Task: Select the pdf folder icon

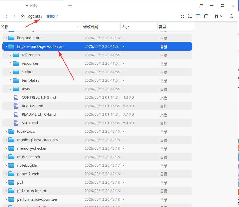Action: click(x=11, y=182)
